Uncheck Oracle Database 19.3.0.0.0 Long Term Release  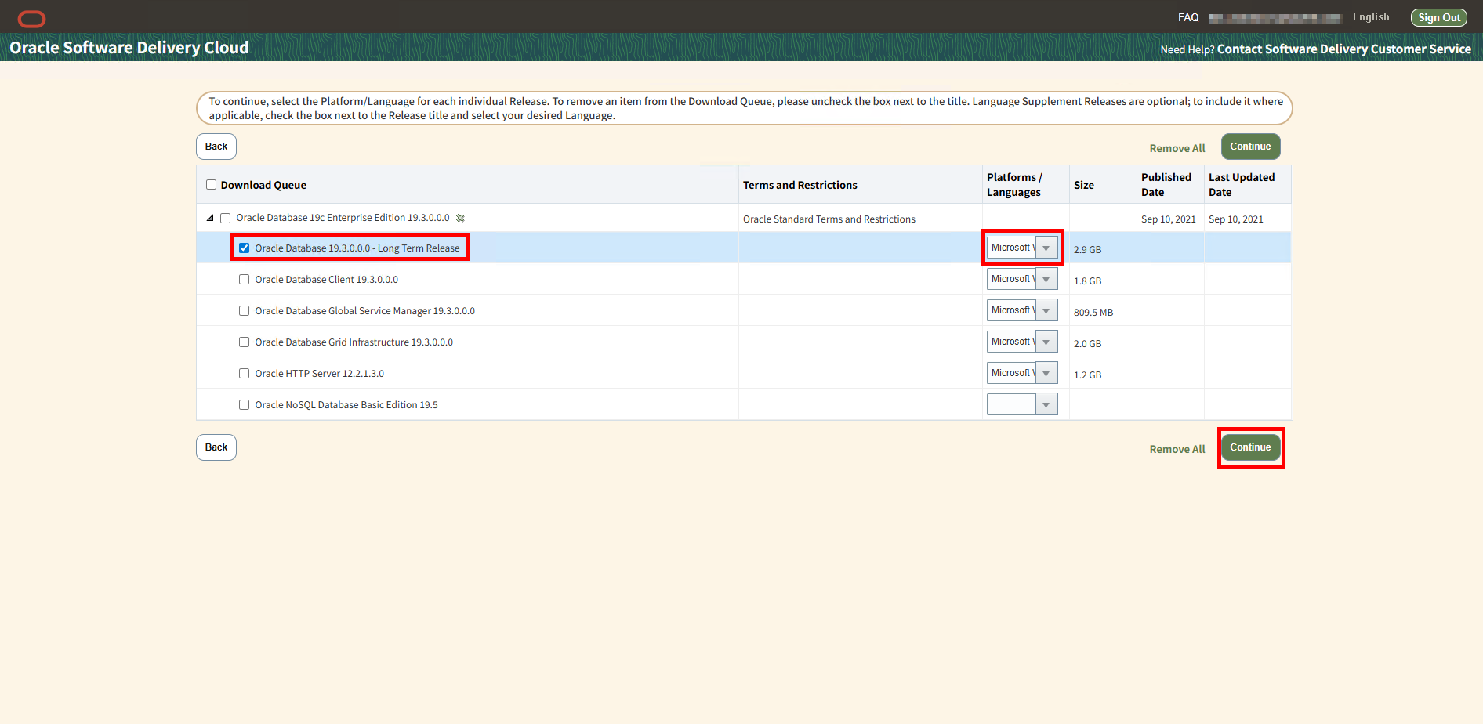click(245, 248)
